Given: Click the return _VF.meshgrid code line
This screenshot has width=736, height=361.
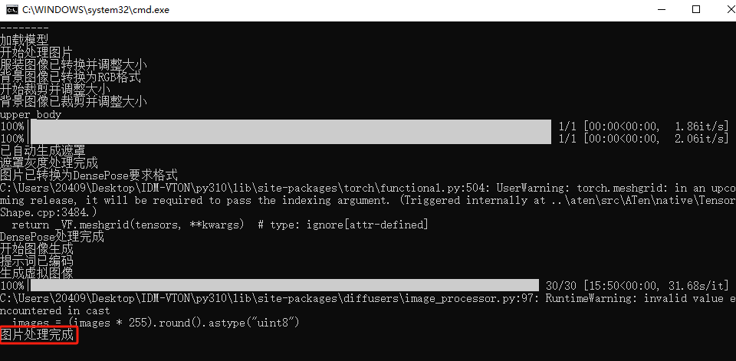Looking at the screenshot, I should (x=220, y=225).
